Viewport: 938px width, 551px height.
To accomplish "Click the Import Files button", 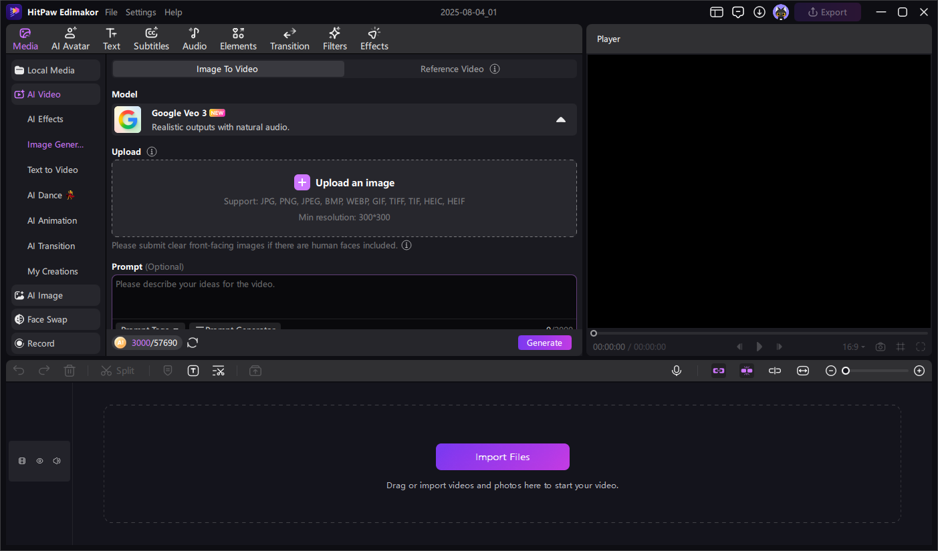I will pos(503,457).
